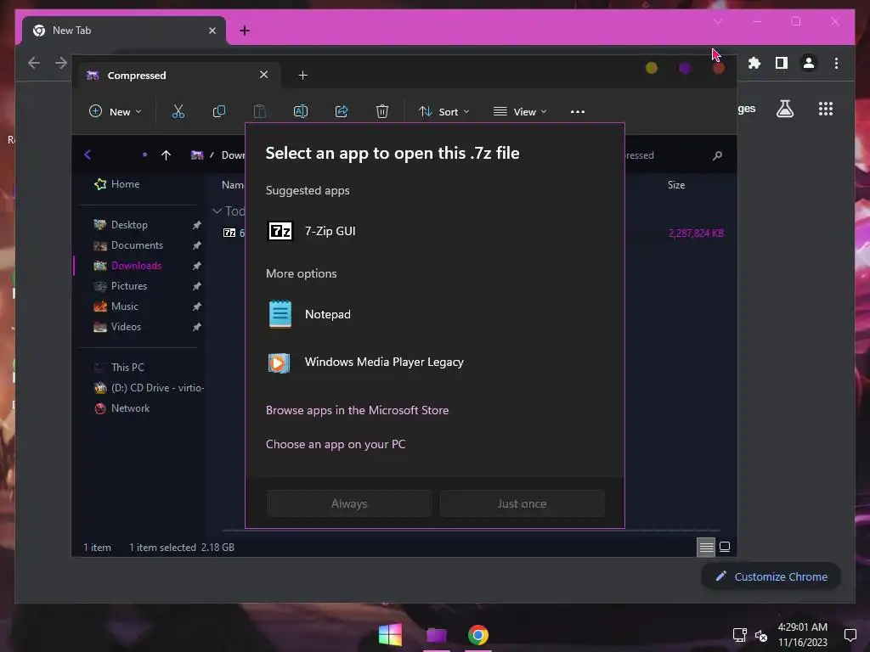Screen dimensions: 870x652
Task: Click Choose an app on your PC
Action: tap(336, 444)
